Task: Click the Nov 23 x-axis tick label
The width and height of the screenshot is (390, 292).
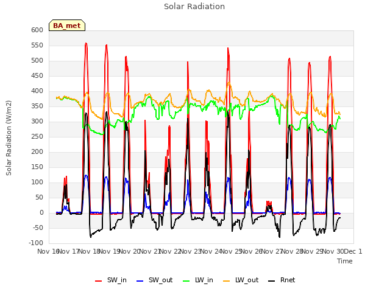Action: 190,251
